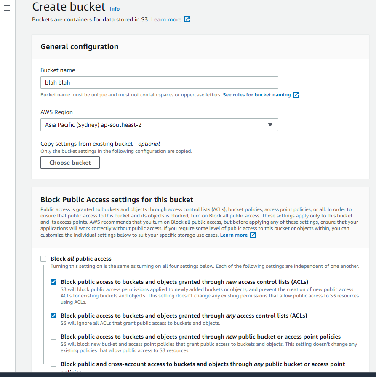The width and height of the screenshot is (376, 377).
Task: Check block public and cross-account access option
Action: click(x=53, y=364)
